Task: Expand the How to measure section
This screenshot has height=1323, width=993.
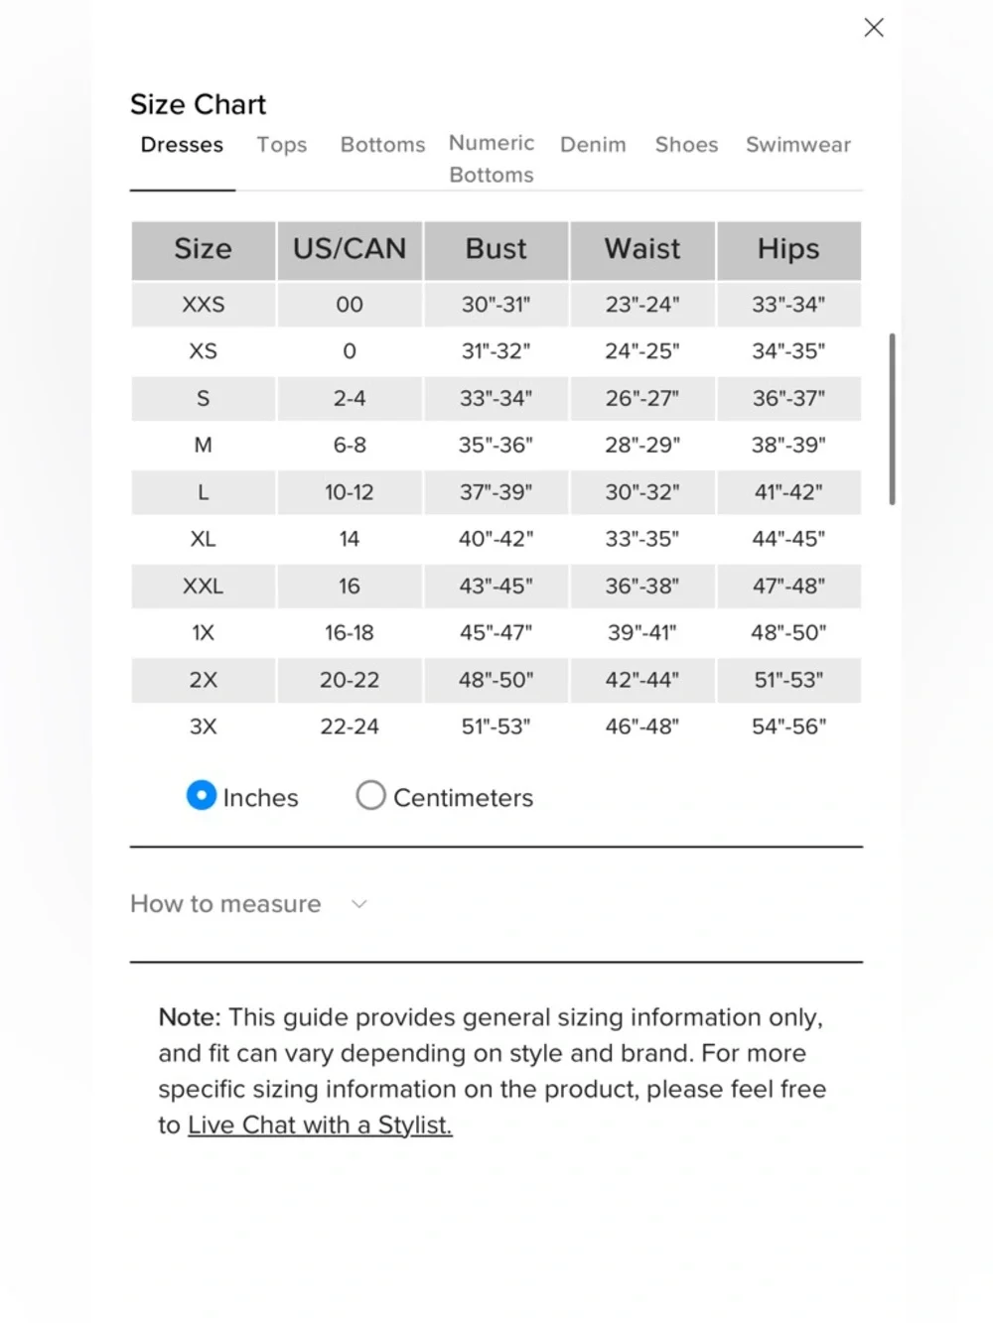Action: (225, 904)
